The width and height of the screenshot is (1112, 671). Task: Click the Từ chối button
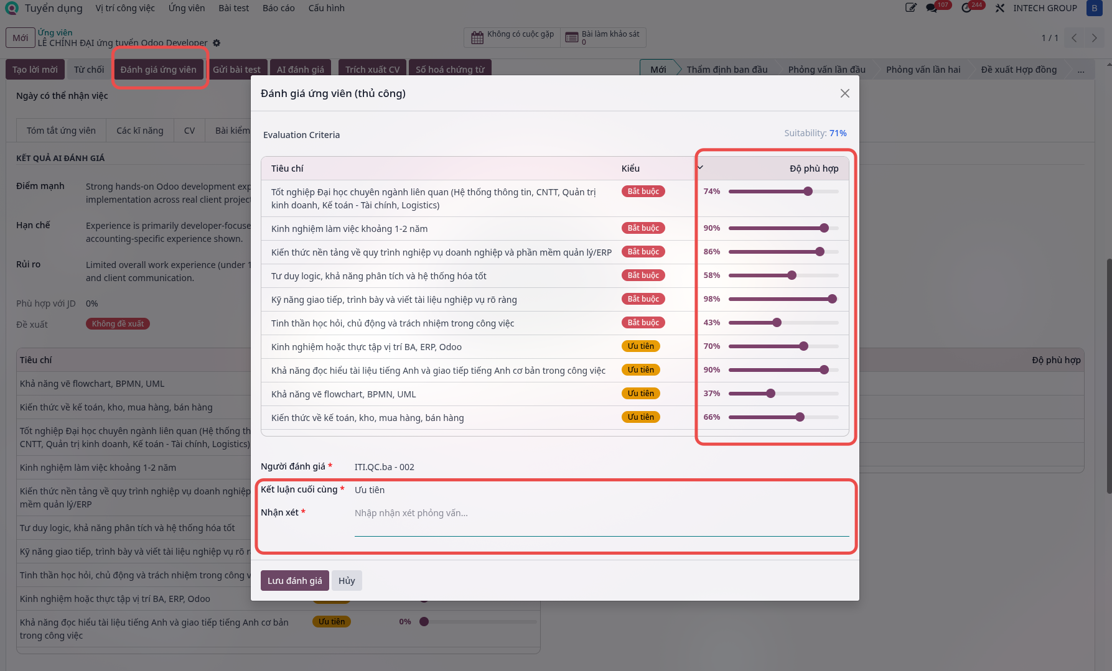tap(89, 70)
